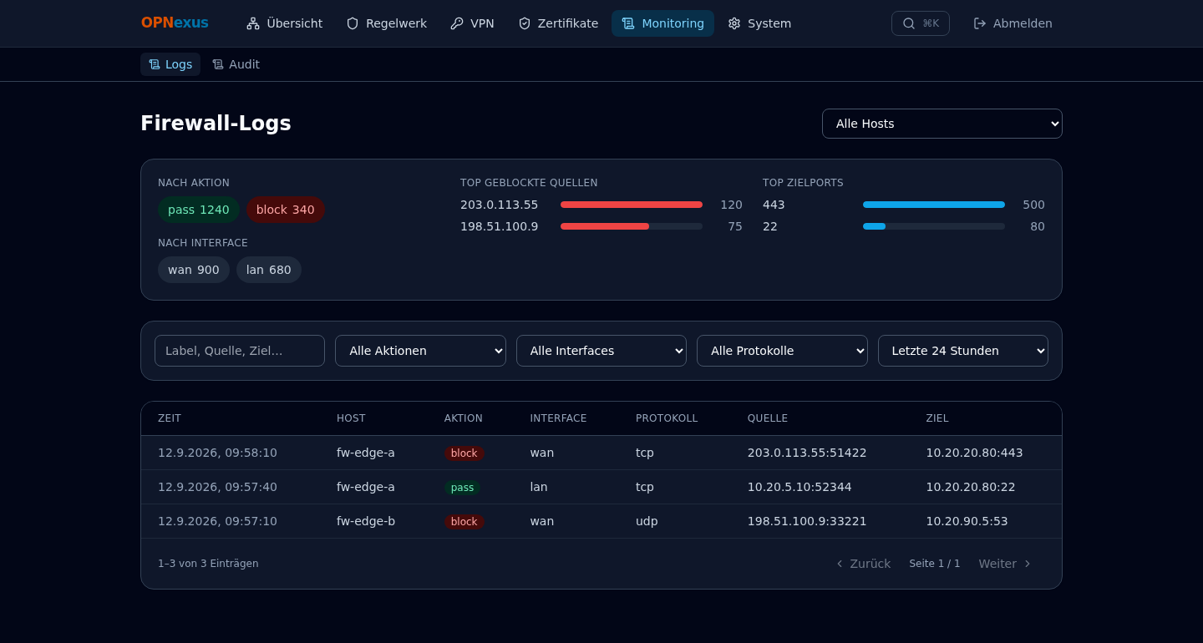Click the 203.0.113.55 red bar

click(632, 205)
